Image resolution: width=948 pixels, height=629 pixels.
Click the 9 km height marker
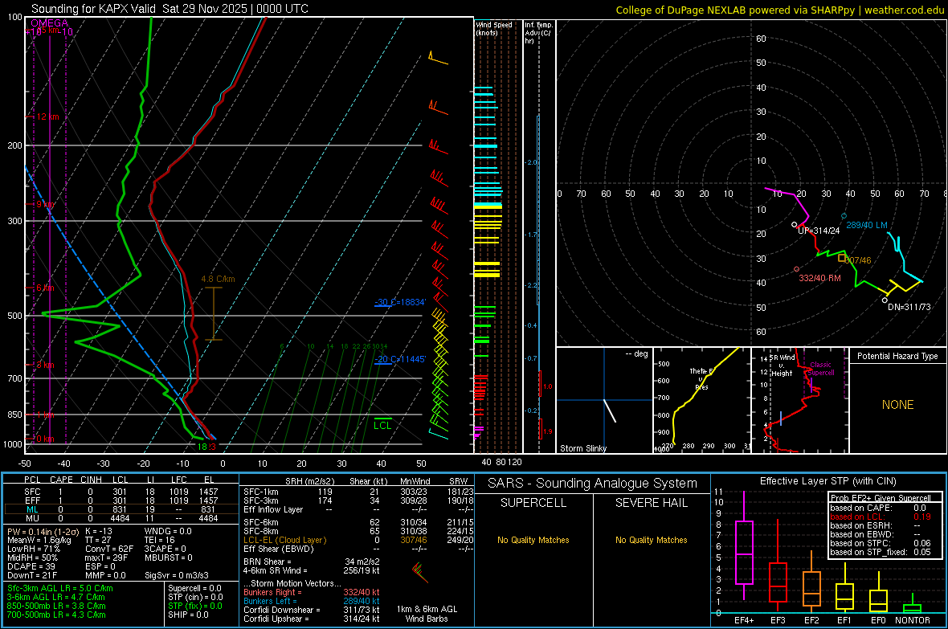tap(45, 204)
